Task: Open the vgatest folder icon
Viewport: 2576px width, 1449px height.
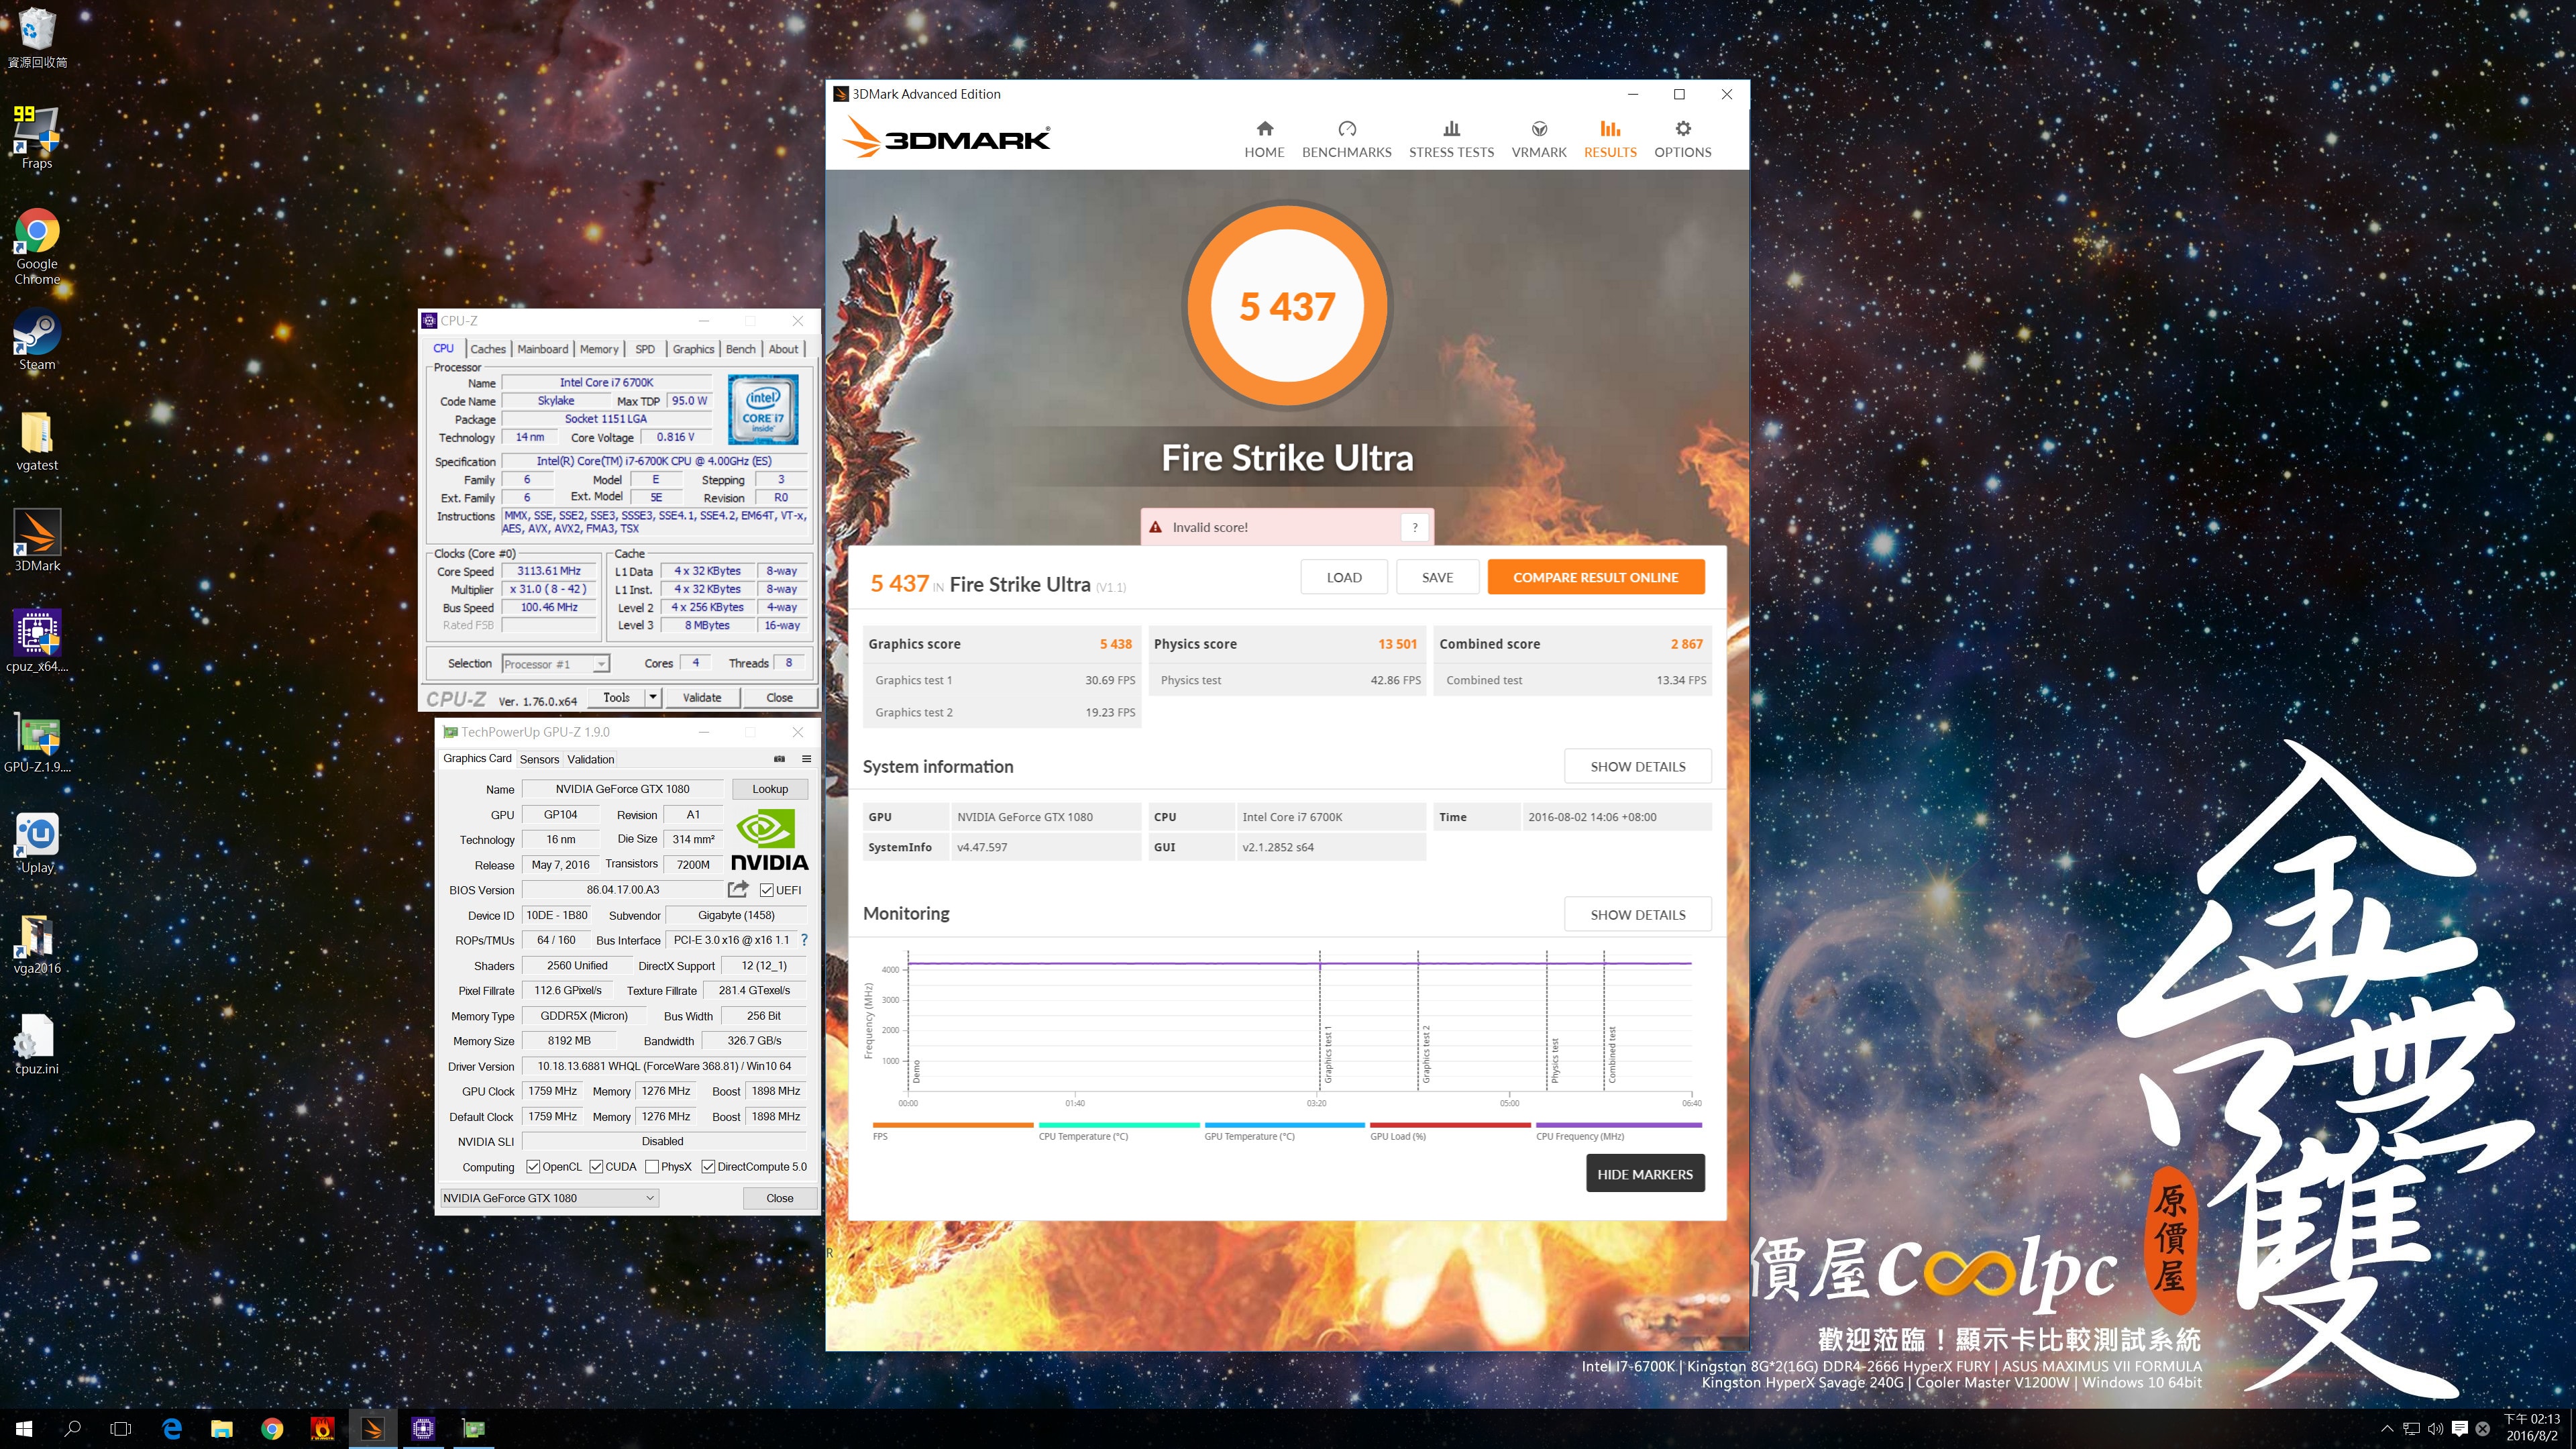Action: coord(37,441)
